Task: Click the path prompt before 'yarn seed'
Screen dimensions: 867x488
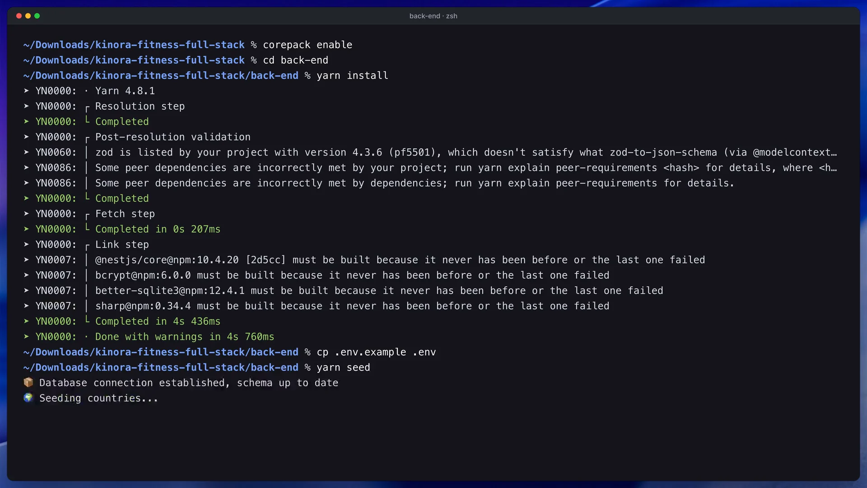Action: coord(161,367)
